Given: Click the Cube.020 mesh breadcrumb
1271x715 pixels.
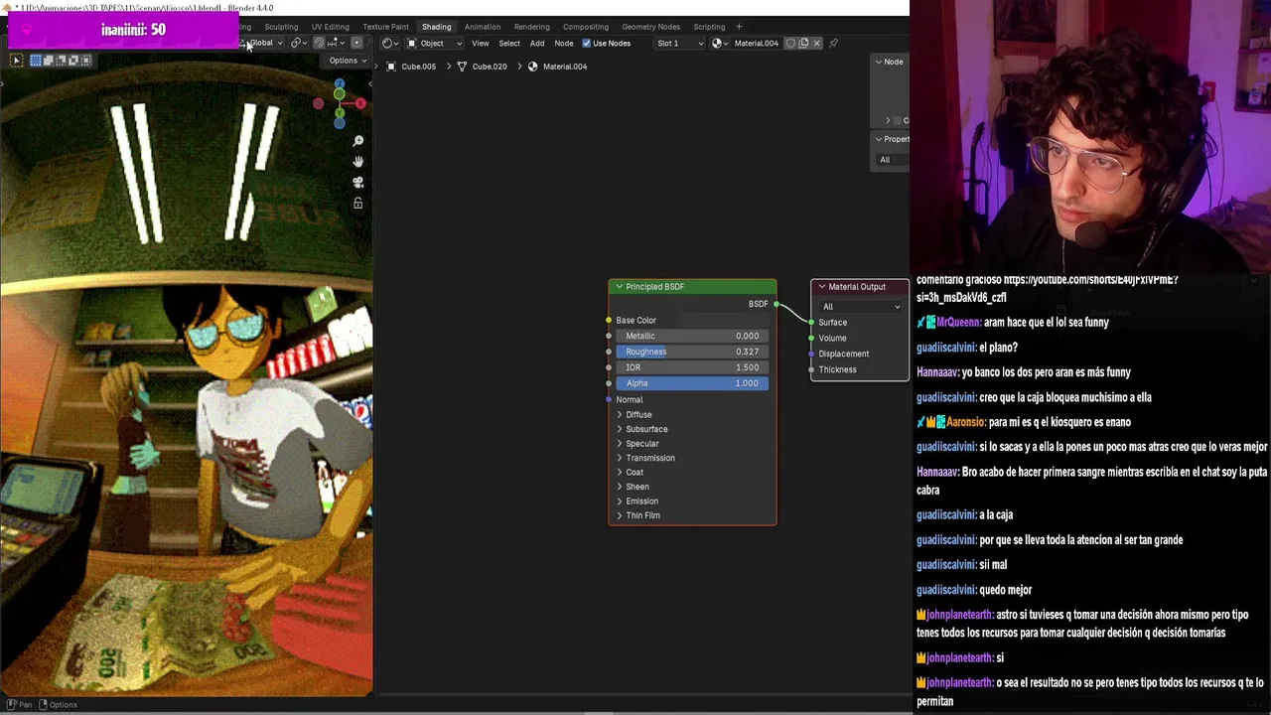Looking at the screenshot, I should 482,67.
